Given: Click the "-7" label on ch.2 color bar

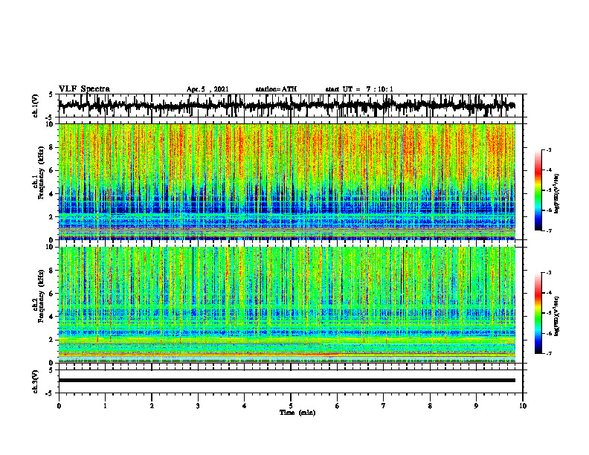Looking at the screenshot, I should pos(548,353).
